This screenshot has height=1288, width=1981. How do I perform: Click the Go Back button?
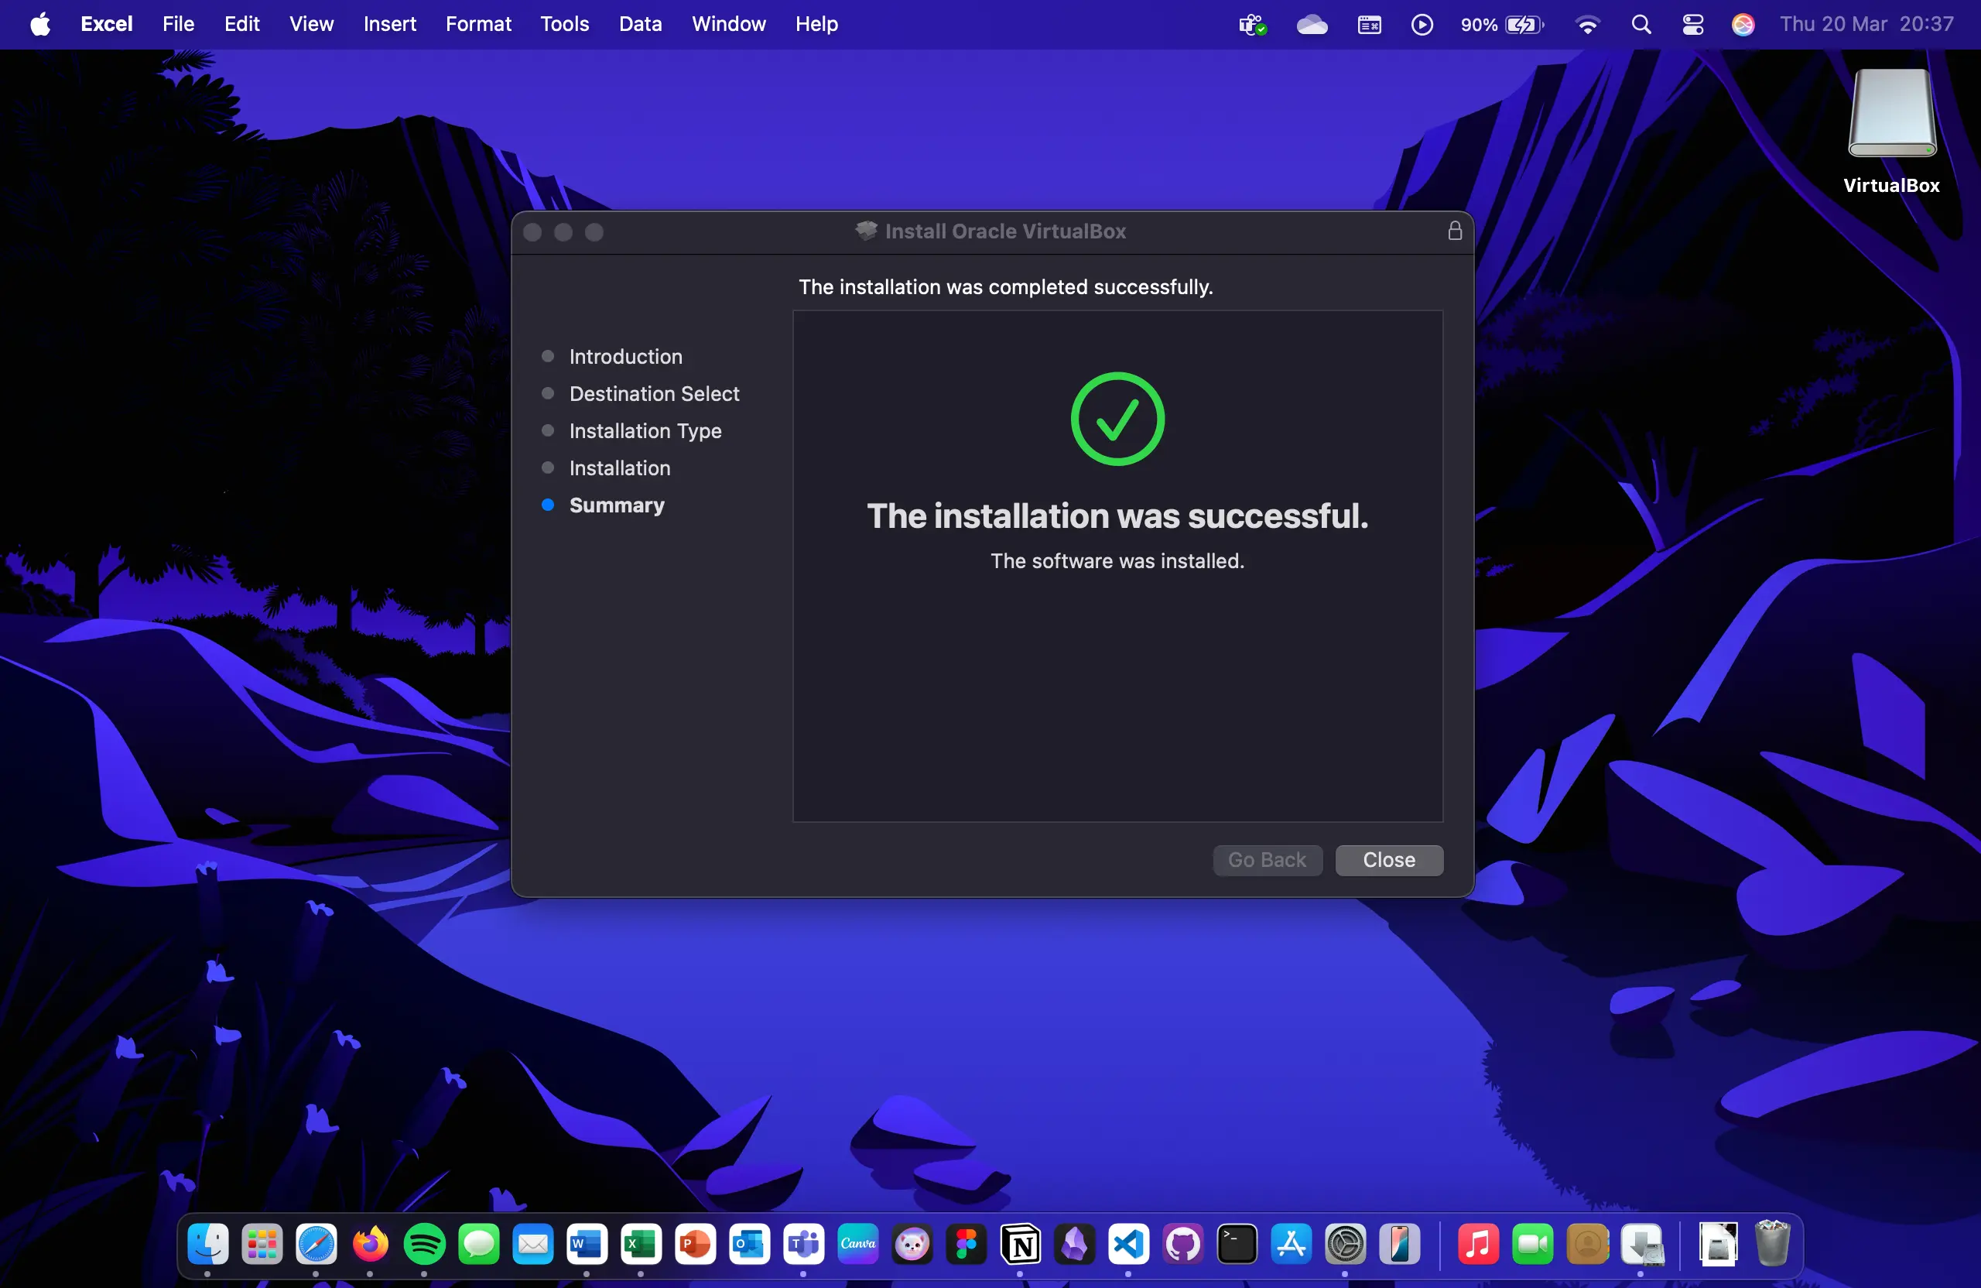1267,860
